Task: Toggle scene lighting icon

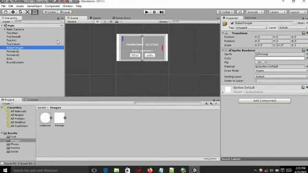Action: click(x=105, y=22)
